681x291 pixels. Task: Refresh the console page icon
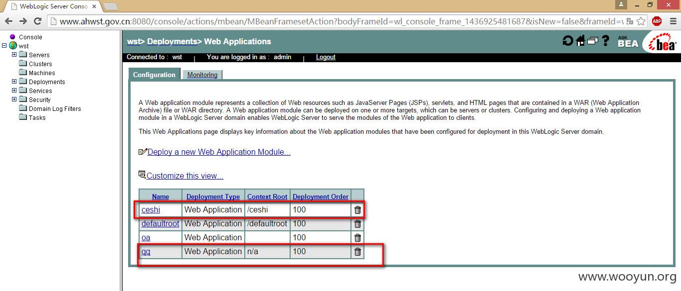(568, 41)
